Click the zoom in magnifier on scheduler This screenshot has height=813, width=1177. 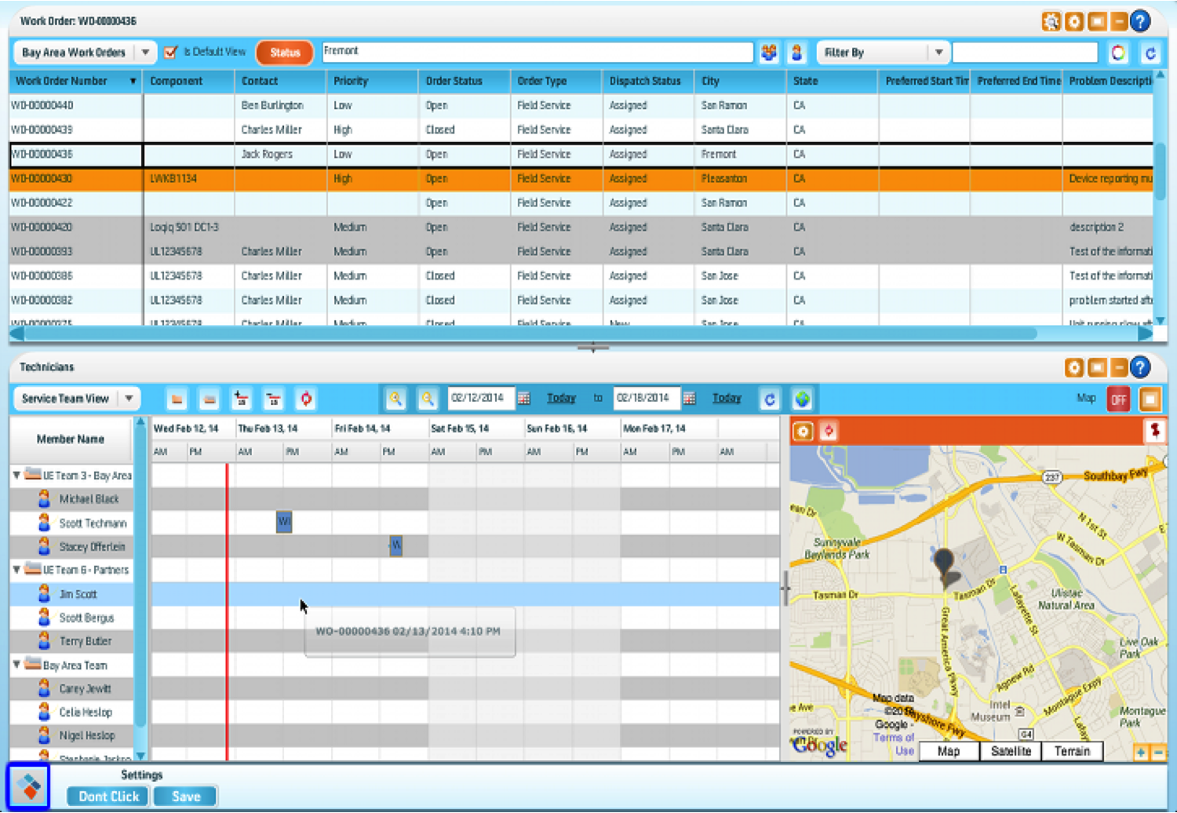coord(395,399)
